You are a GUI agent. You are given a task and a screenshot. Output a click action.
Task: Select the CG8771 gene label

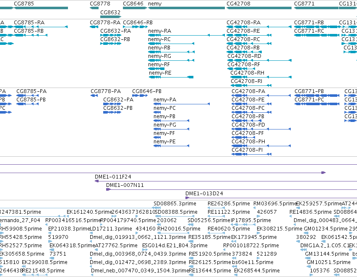click(x=304, y=4)
